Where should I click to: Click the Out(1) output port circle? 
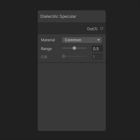[x=102, y=28]
